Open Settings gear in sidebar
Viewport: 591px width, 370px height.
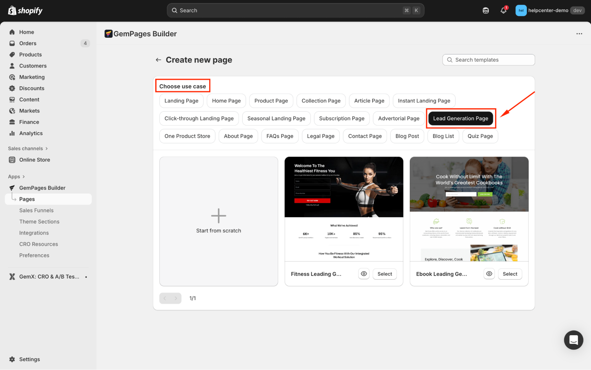point(12,359)
